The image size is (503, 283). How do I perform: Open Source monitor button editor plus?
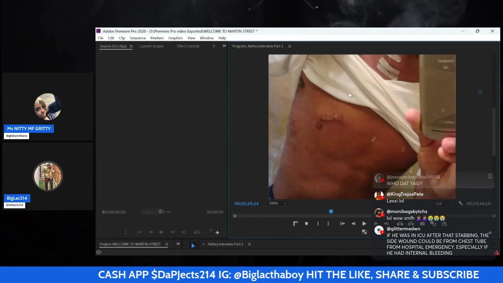point(217,233)
